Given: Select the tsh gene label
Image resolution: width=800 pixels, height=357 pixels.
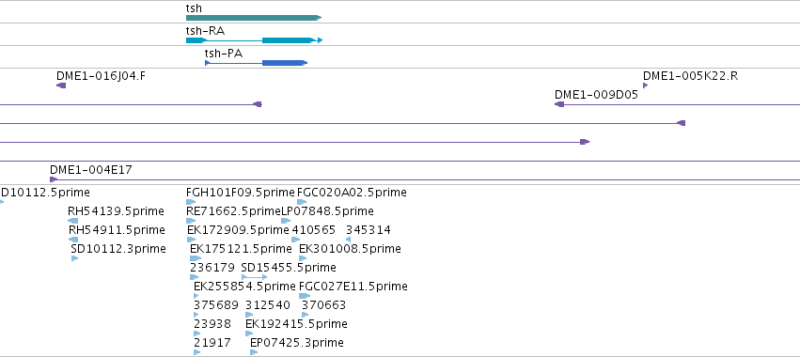Looking at the screenshot, I should click(194, 8).
